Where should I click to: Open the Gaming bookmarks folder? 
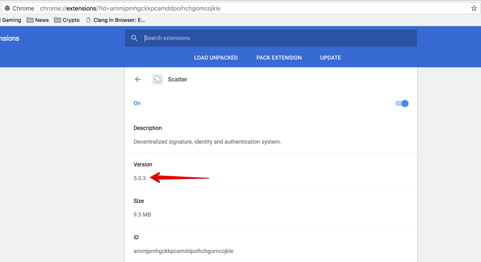[11, 20]
